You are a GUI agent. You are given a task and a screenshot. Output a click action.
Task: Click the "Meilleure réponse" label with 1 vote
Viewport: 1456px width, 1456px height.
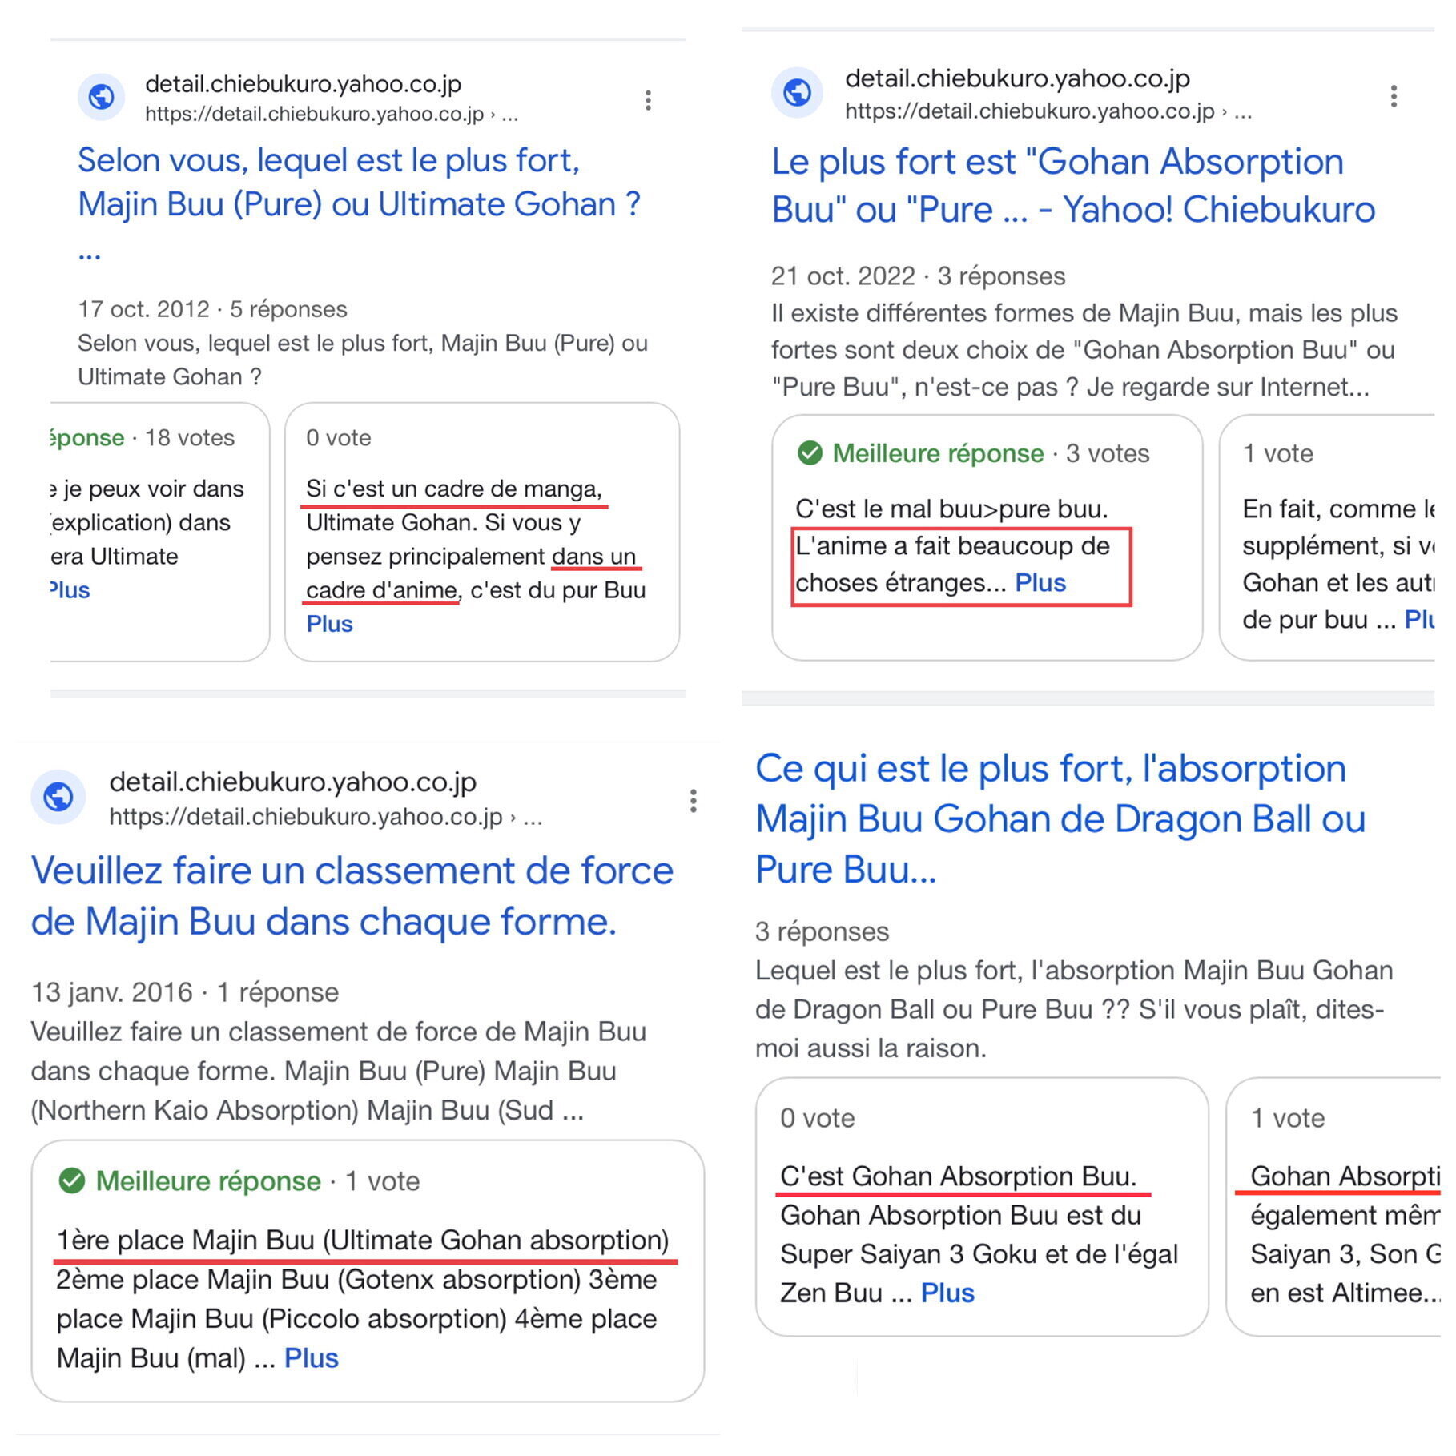[208, 1180]
